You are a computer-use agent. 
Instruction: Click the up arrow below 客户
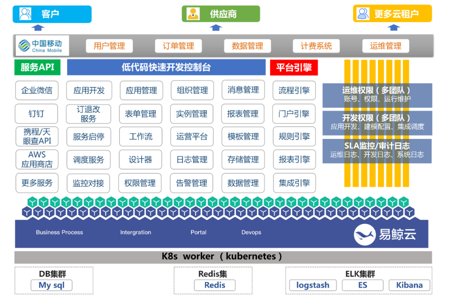(38, 28)
